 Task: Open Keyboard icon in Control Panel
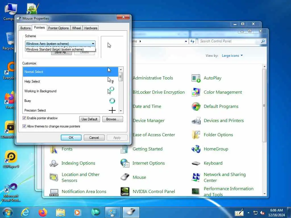[196, 163]
